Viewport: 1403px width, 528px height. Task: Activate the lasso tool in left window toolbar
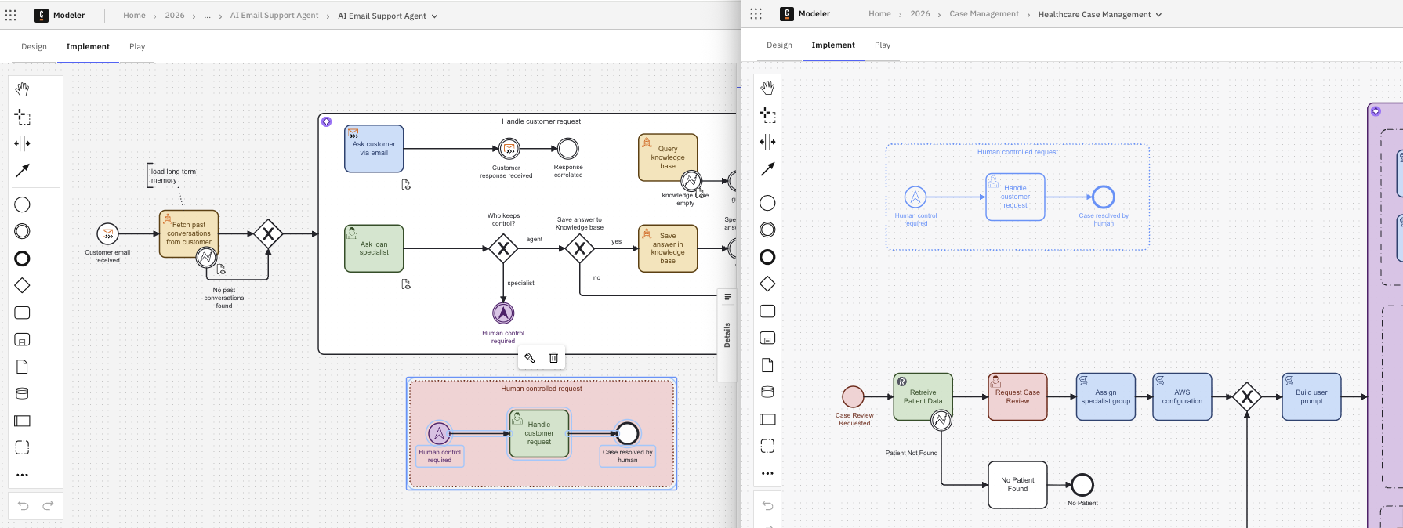pyautogui.click(x=22, y=117)
